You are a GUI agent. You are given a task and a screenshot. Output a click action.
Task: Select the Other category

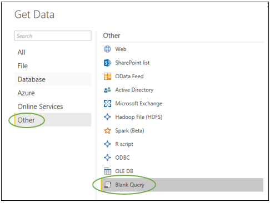coord(53,120)
